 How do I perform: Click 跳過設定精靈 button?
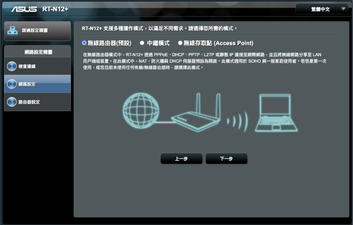(x=37, y=31)
